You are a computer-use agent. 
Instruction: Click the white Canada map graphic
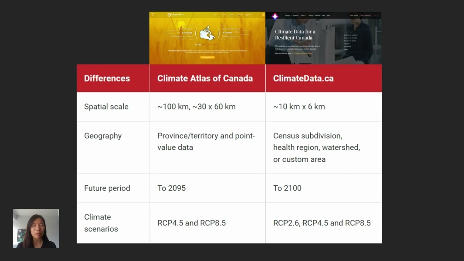tap(207, 33)
